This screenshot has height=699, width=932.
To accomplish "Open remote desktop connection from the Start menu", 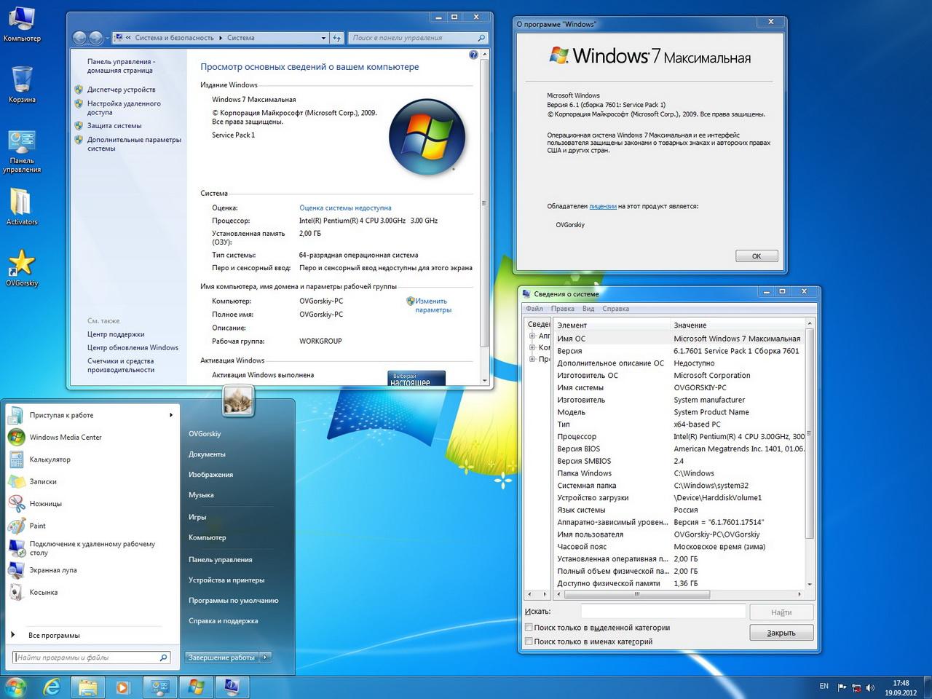I will [92, 548].
